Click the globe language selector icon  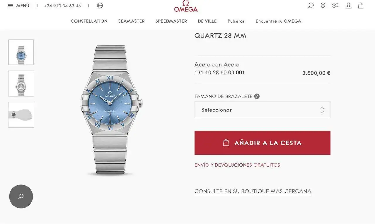[100, 6]
